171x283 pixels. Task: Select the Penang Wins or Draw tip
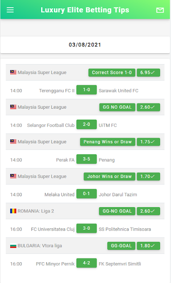[x=108, y=142]
